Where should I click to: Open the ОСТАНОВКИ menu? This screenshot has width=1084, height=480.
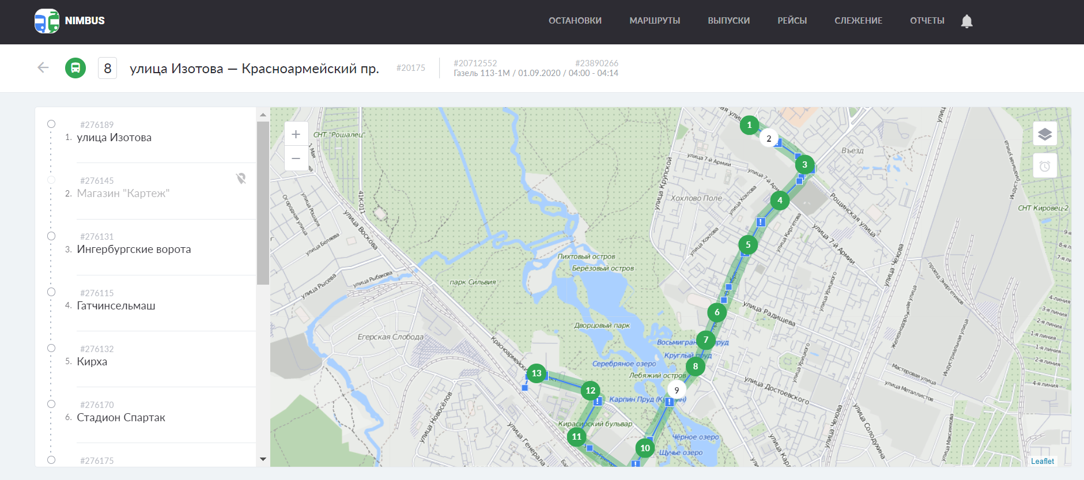tap(575, 21)
